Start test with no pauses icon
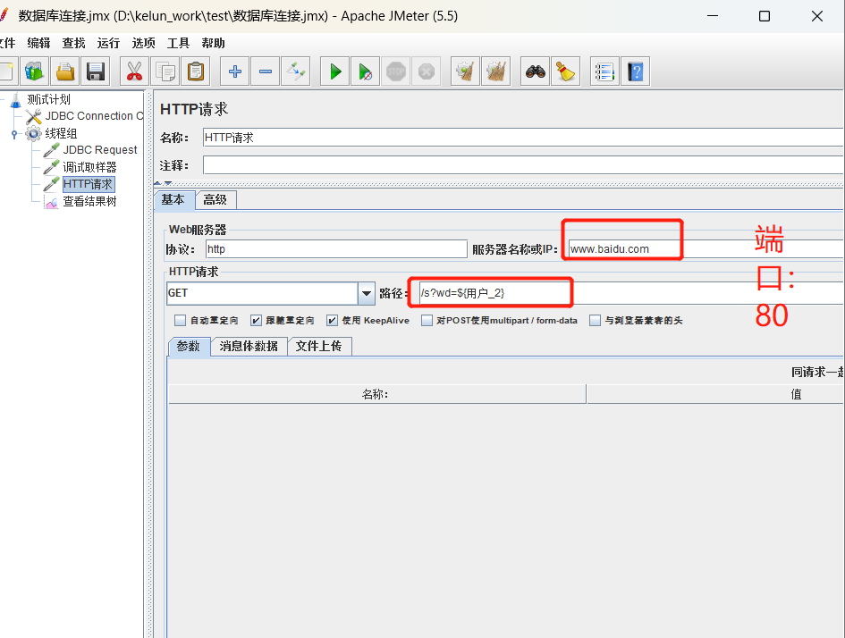The image size is (845, 638). [366, 71]
